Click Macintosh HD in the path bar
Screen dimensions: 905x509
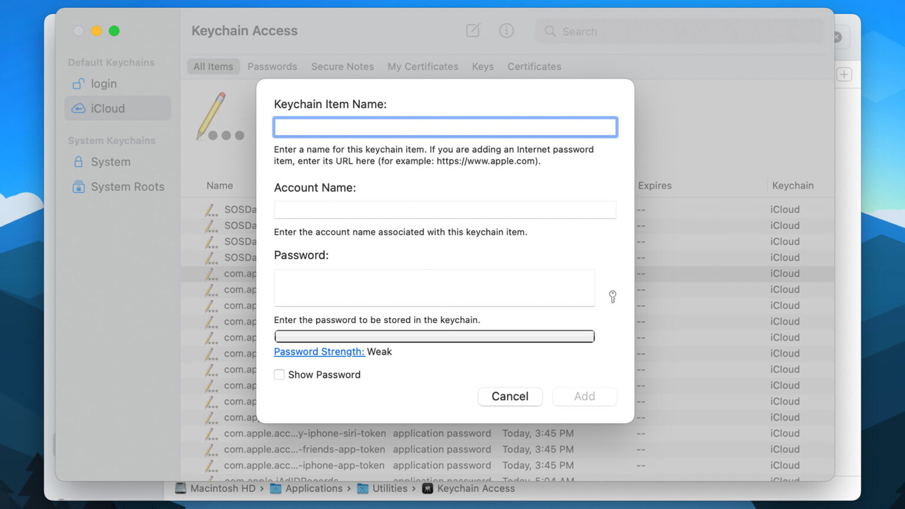tap(223, 488)
